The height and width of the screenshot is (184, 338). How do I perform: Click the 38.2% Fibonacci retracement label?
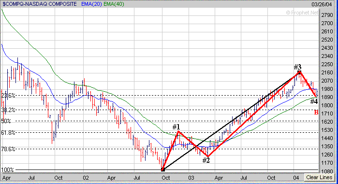[8, 110]
